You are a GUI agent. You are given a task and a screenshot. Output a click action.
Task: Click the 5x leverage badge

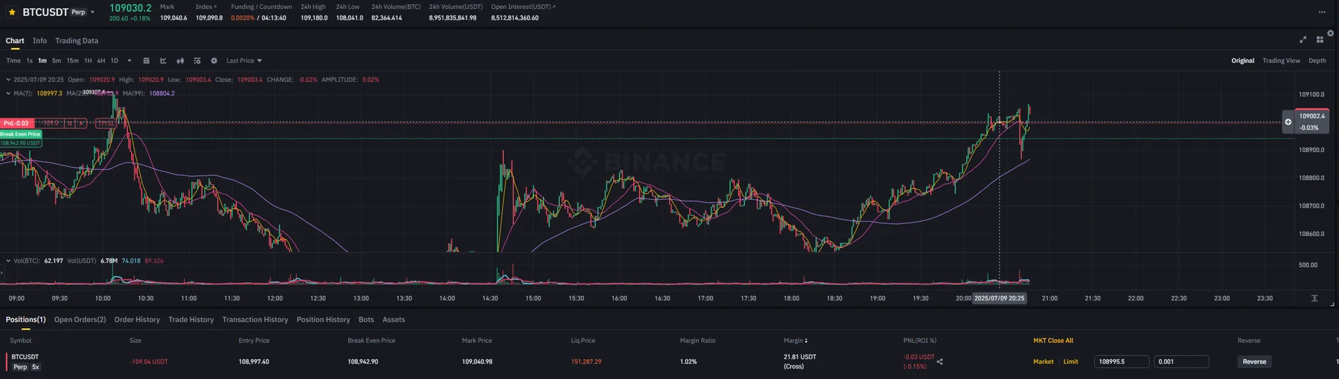36,367
